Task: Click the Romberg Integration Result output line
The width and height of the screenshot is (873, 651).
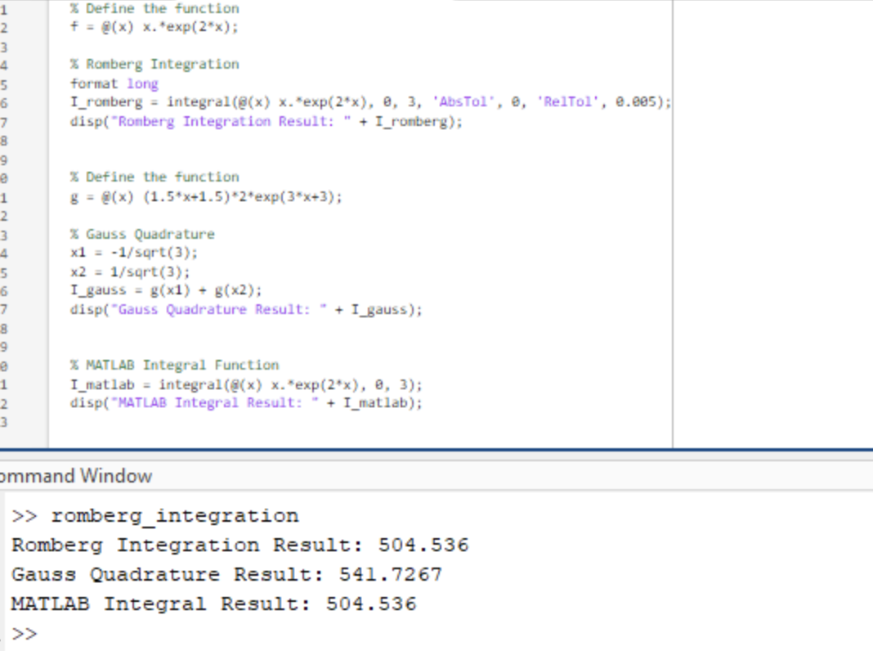Action: tap(237, 545)
